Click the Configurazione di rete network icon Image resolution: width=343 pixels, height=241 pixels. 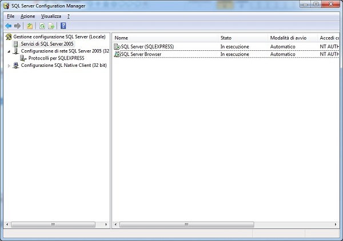[16, 51]
